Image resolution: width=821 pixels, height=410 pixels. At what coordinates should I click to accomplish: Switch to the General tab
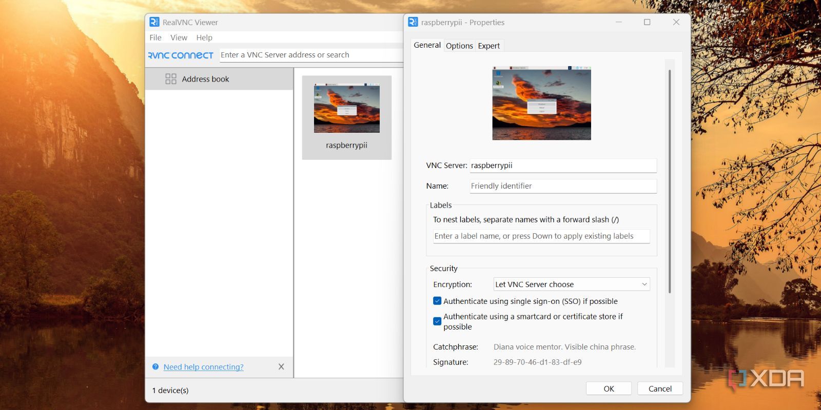click(427, 45)
